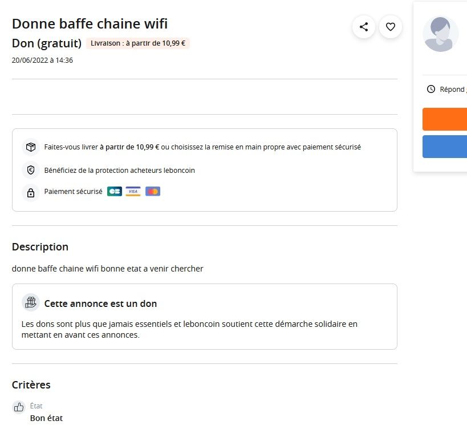Image resolution: width=467 pixels, height=425 pixels.
Task: Click the gift donation icon
Action: tap(31, 302)
